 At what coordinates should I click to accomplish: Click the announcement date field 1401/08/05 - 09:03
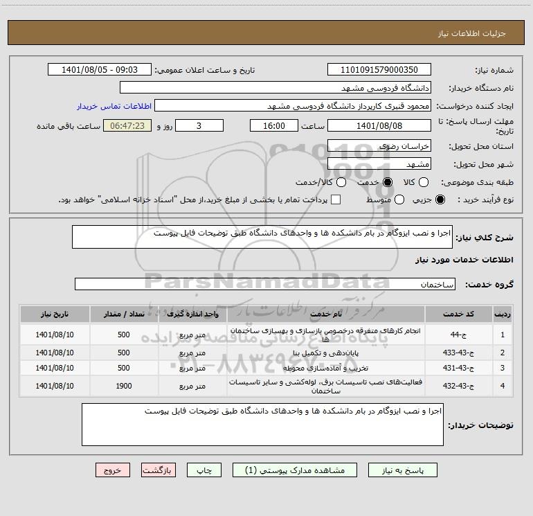[100, 69]
